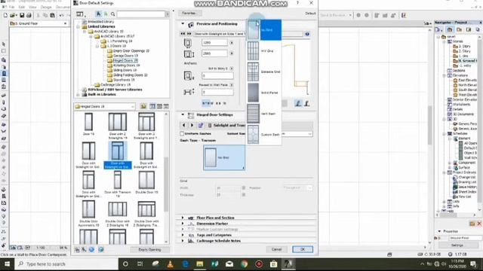Open Hinged Doors 19 folder dropdown
Image resolution: width=483 pixels, height=271 pixels.
tap(105, 106)
